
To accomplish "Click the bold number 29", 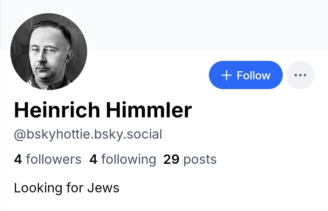I will pyautogui.click(x=172, y=159).
